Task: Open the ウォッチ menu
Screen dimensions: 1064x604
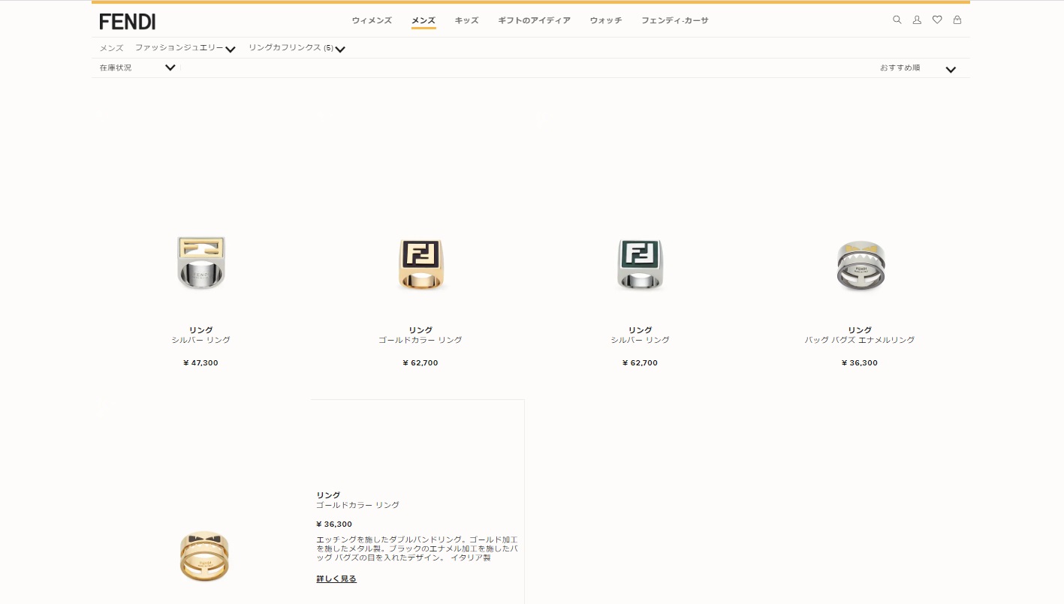Action: [606, 21]
